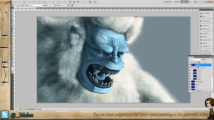Open the Brush Presets panel

pyautogui.click(x=206, y=40)
